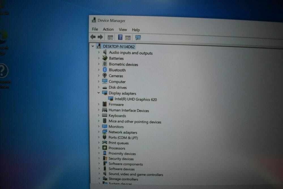Click the mouse icon for pointing devices
Screen dimensions: 283x189
point(105,121)
